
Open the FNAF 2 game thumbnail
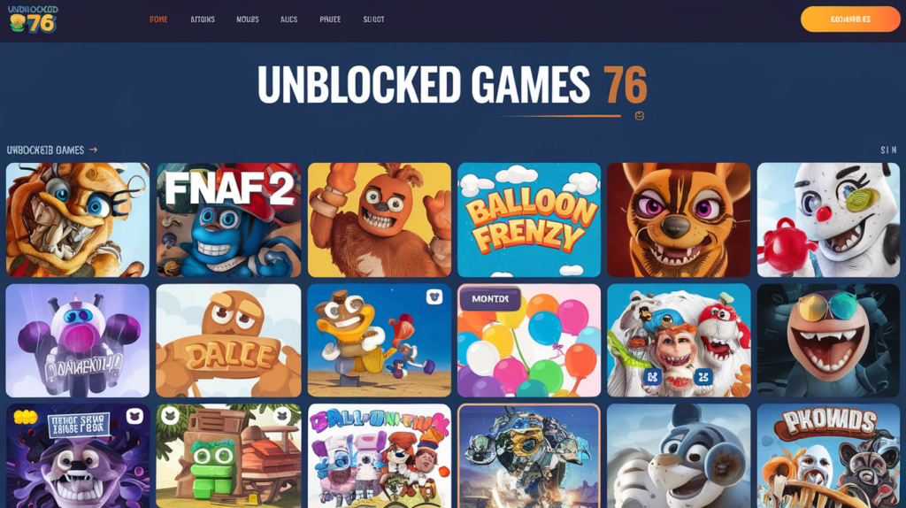click(x=229, y=219)
